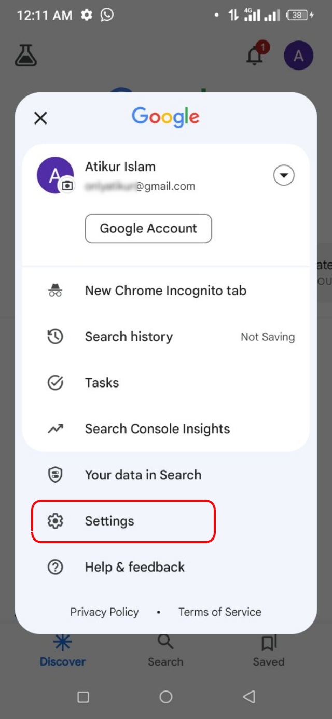
Task: Open Settings gear icon
Action: click(x=56, y=521)
